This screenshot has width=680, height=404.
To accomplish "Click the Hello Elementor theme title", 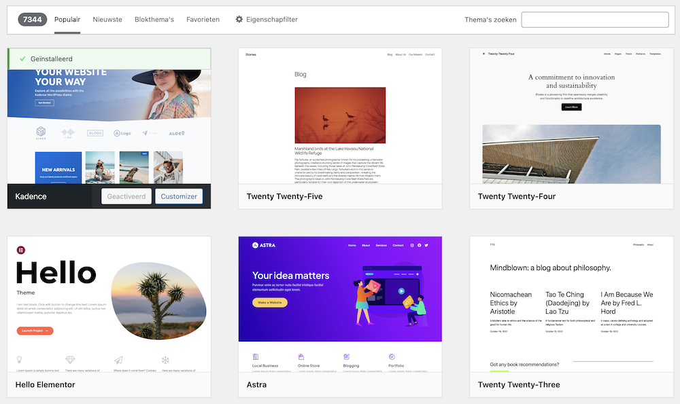I will pos(45,385).
